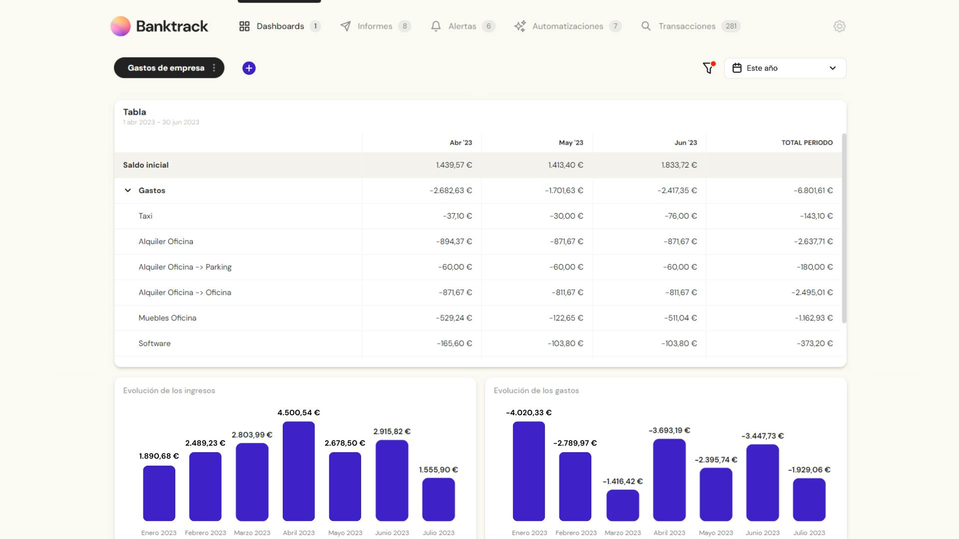Viewport: 959px width, 539px height.
Task: Select the Gastos de empresa dashboard pill
Action: click(165, 68)
